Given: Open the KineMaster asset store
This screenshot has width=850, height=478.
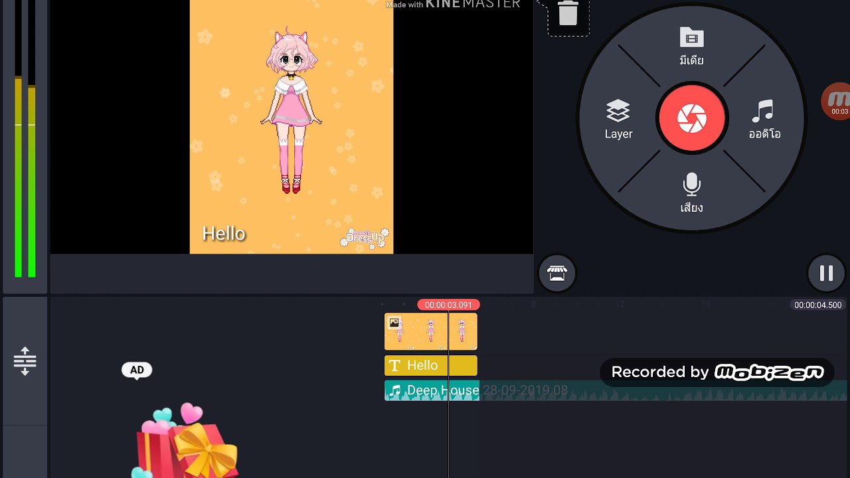Looking at the screenshot, I should point(556,273).
